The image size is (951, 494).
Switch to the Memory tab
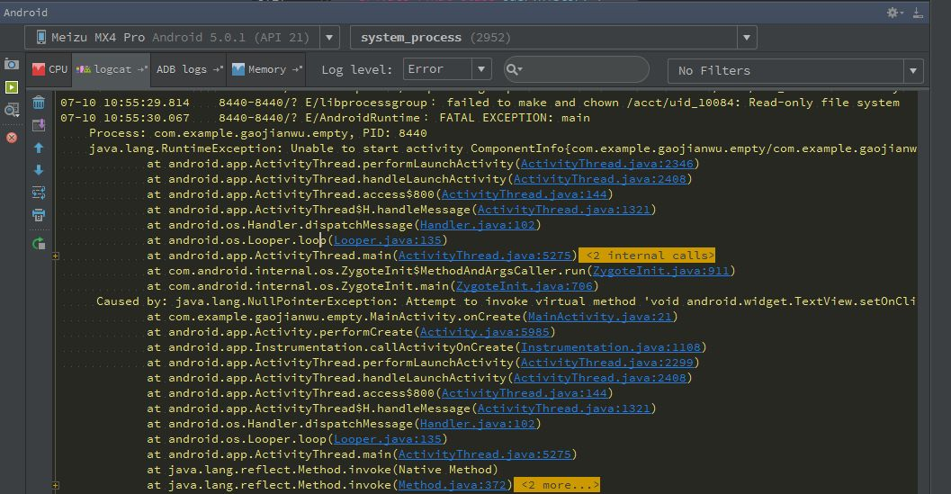tap(266, 69)
